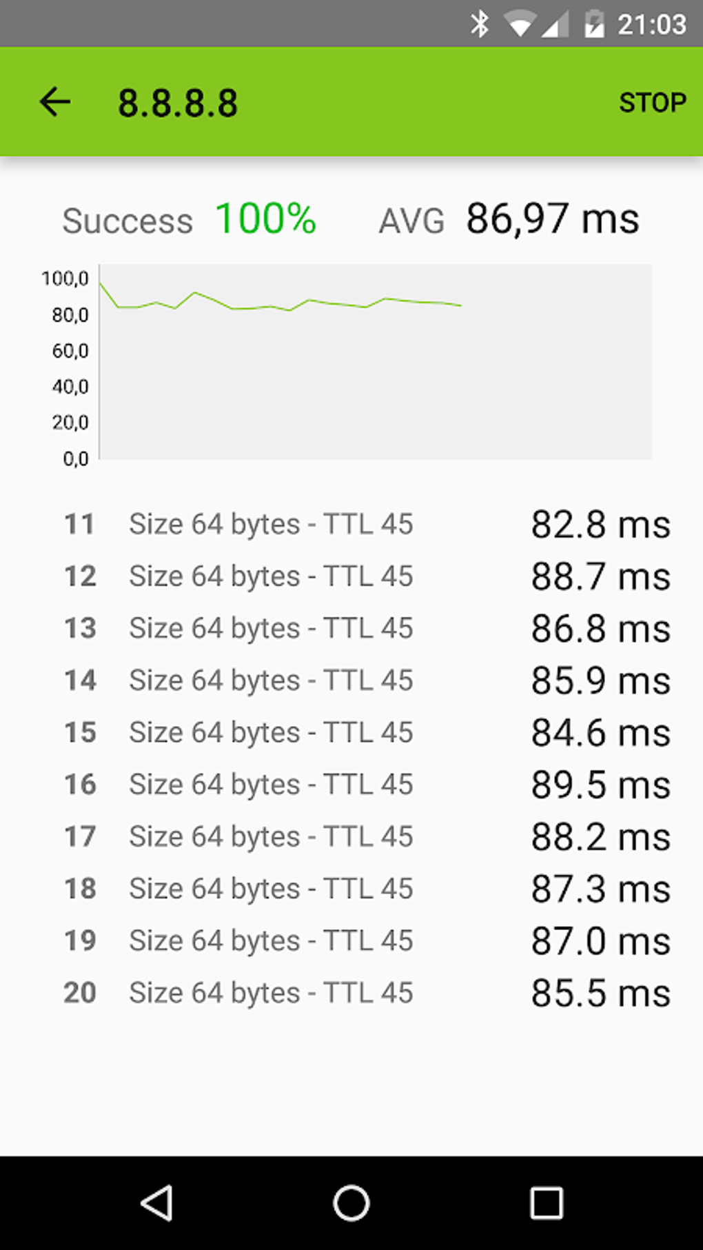Select ping row with 89.5 ms

pyautogui.click(x=367, y=785)
